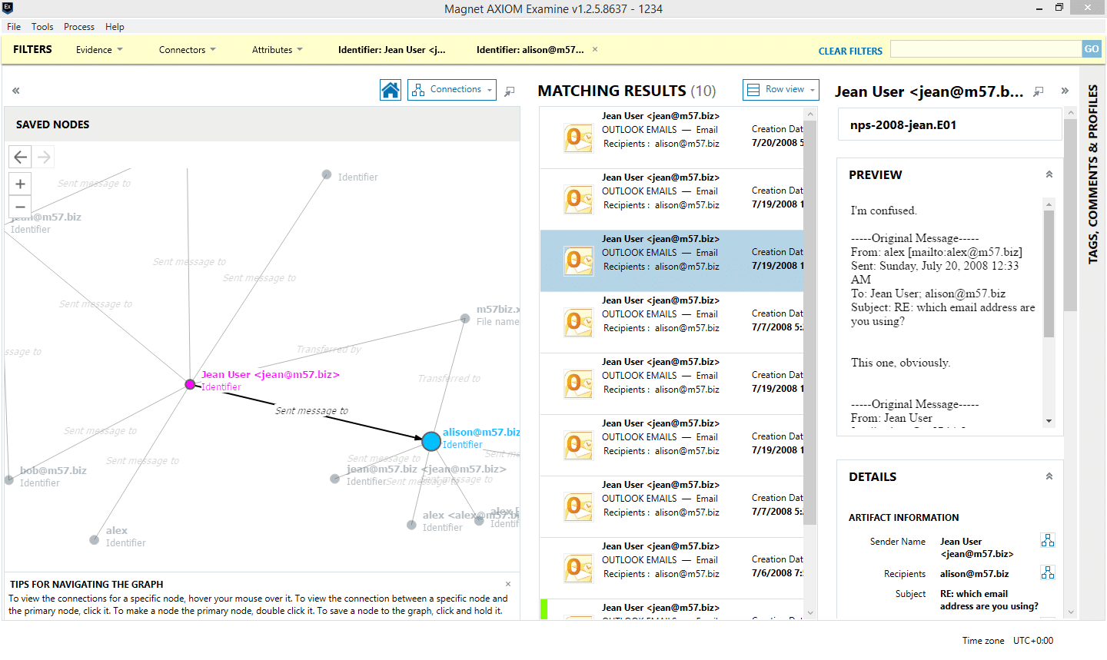Viewport: 1107px width, 660px height.
Task: Zoom in on the connections graph
Action: 21,184
